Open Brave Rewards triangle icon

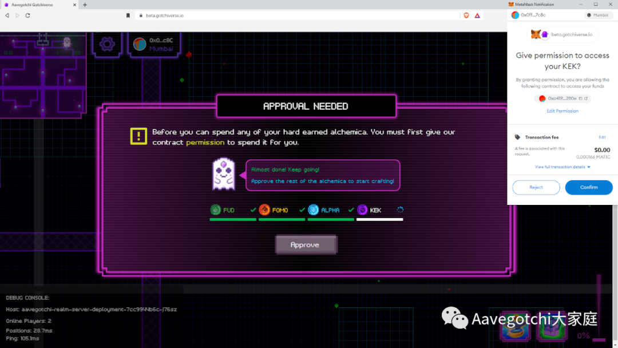(x=477, y=15)
